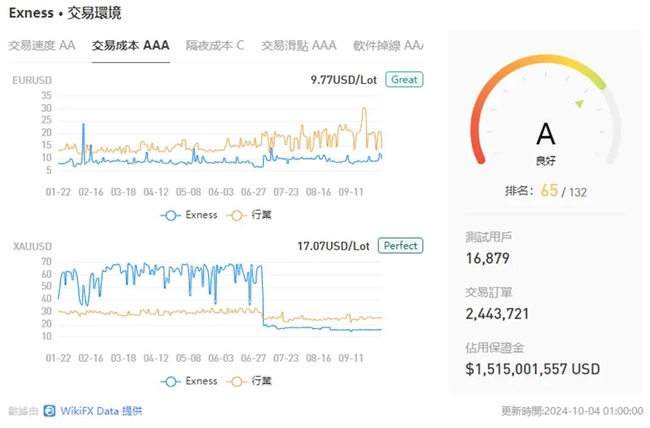Click the Exness • 交易環境 heading
650x428 pixels.
pos(65,13)
